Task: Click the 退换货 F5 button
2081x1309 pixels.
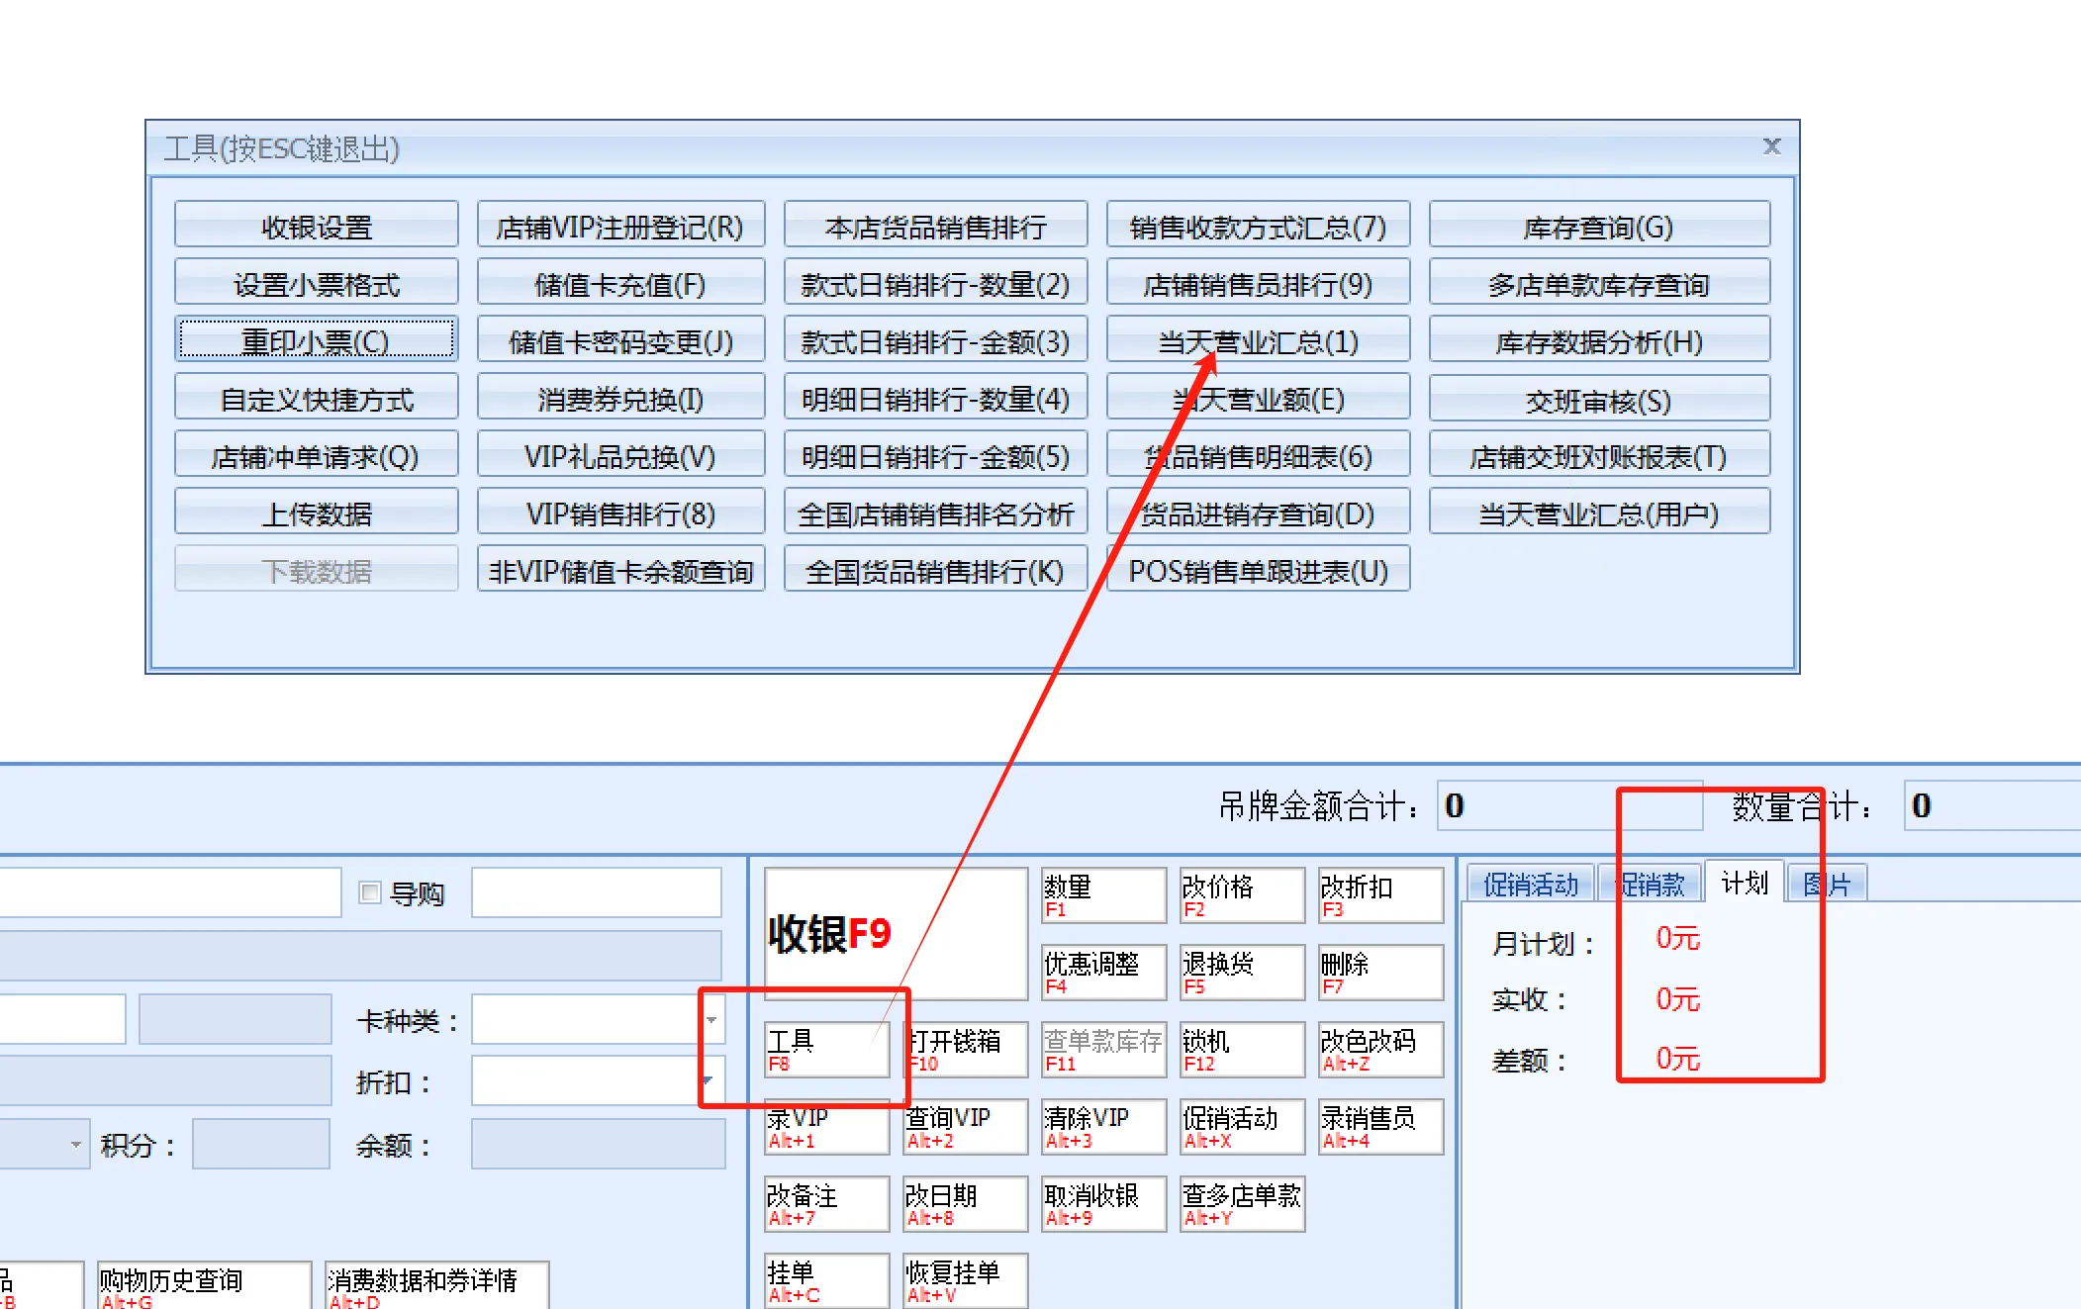Action: pyautogui.click(x=1241, y=973)
